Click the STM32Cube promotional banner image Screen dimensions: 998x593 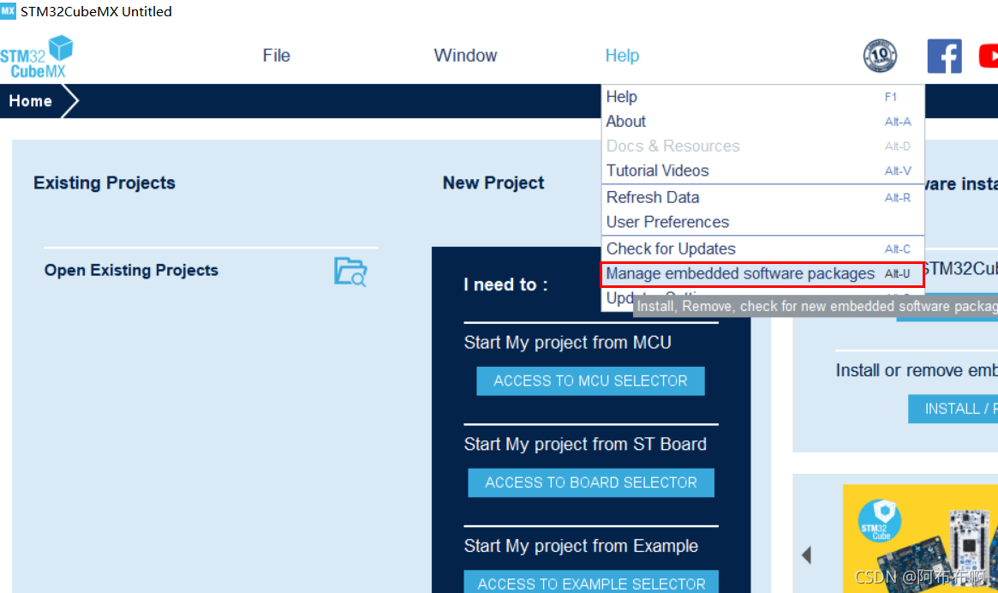(x=920, y=539)
